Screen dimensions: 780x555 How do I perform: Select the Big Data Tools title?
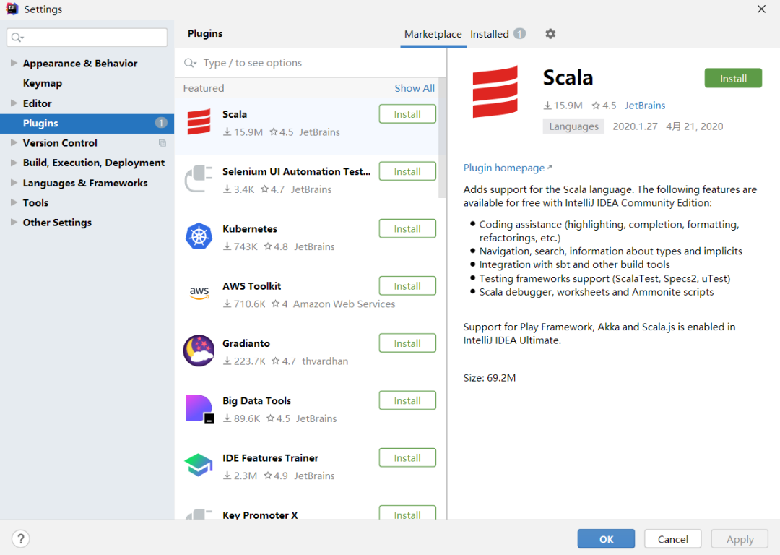[256, 400]
